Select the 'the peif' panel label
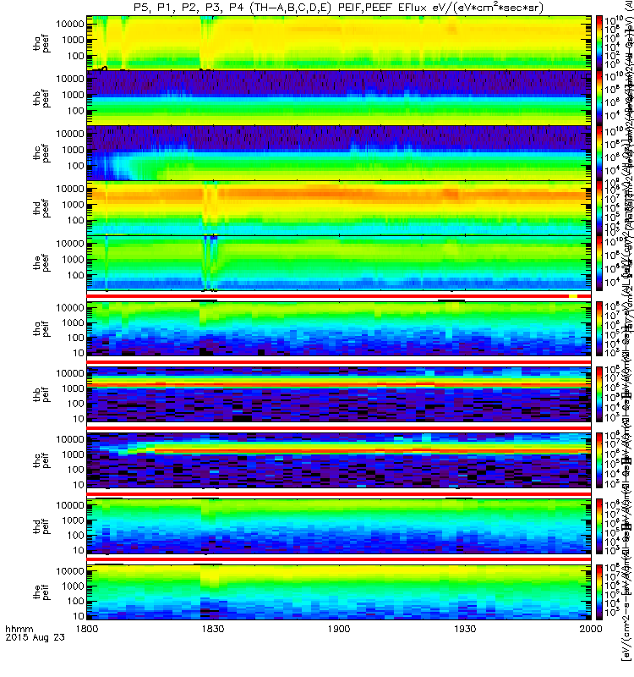Viewport: 634px width, 677px height. 41,592
